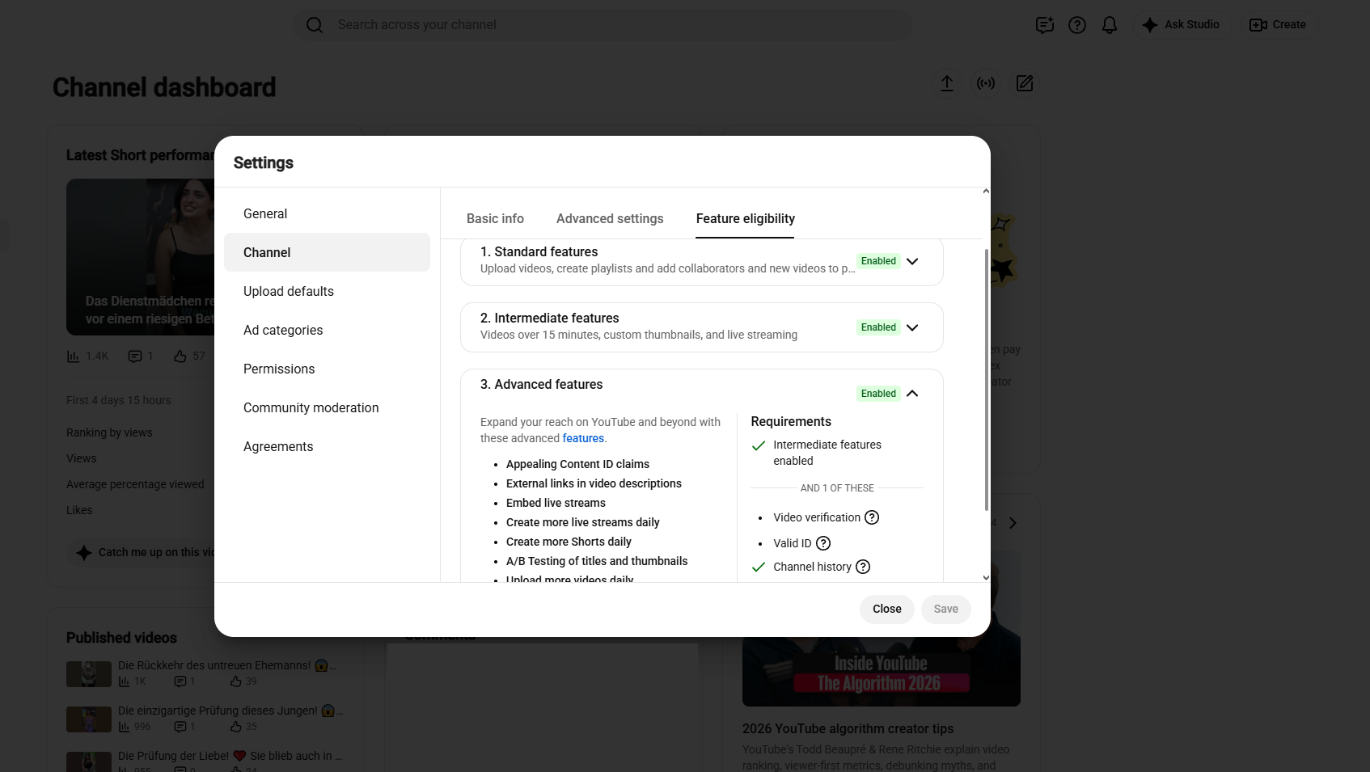Click the settings panel vertical scrollbar
This screenshot has width=1370, height=772.
coord(986,380)
